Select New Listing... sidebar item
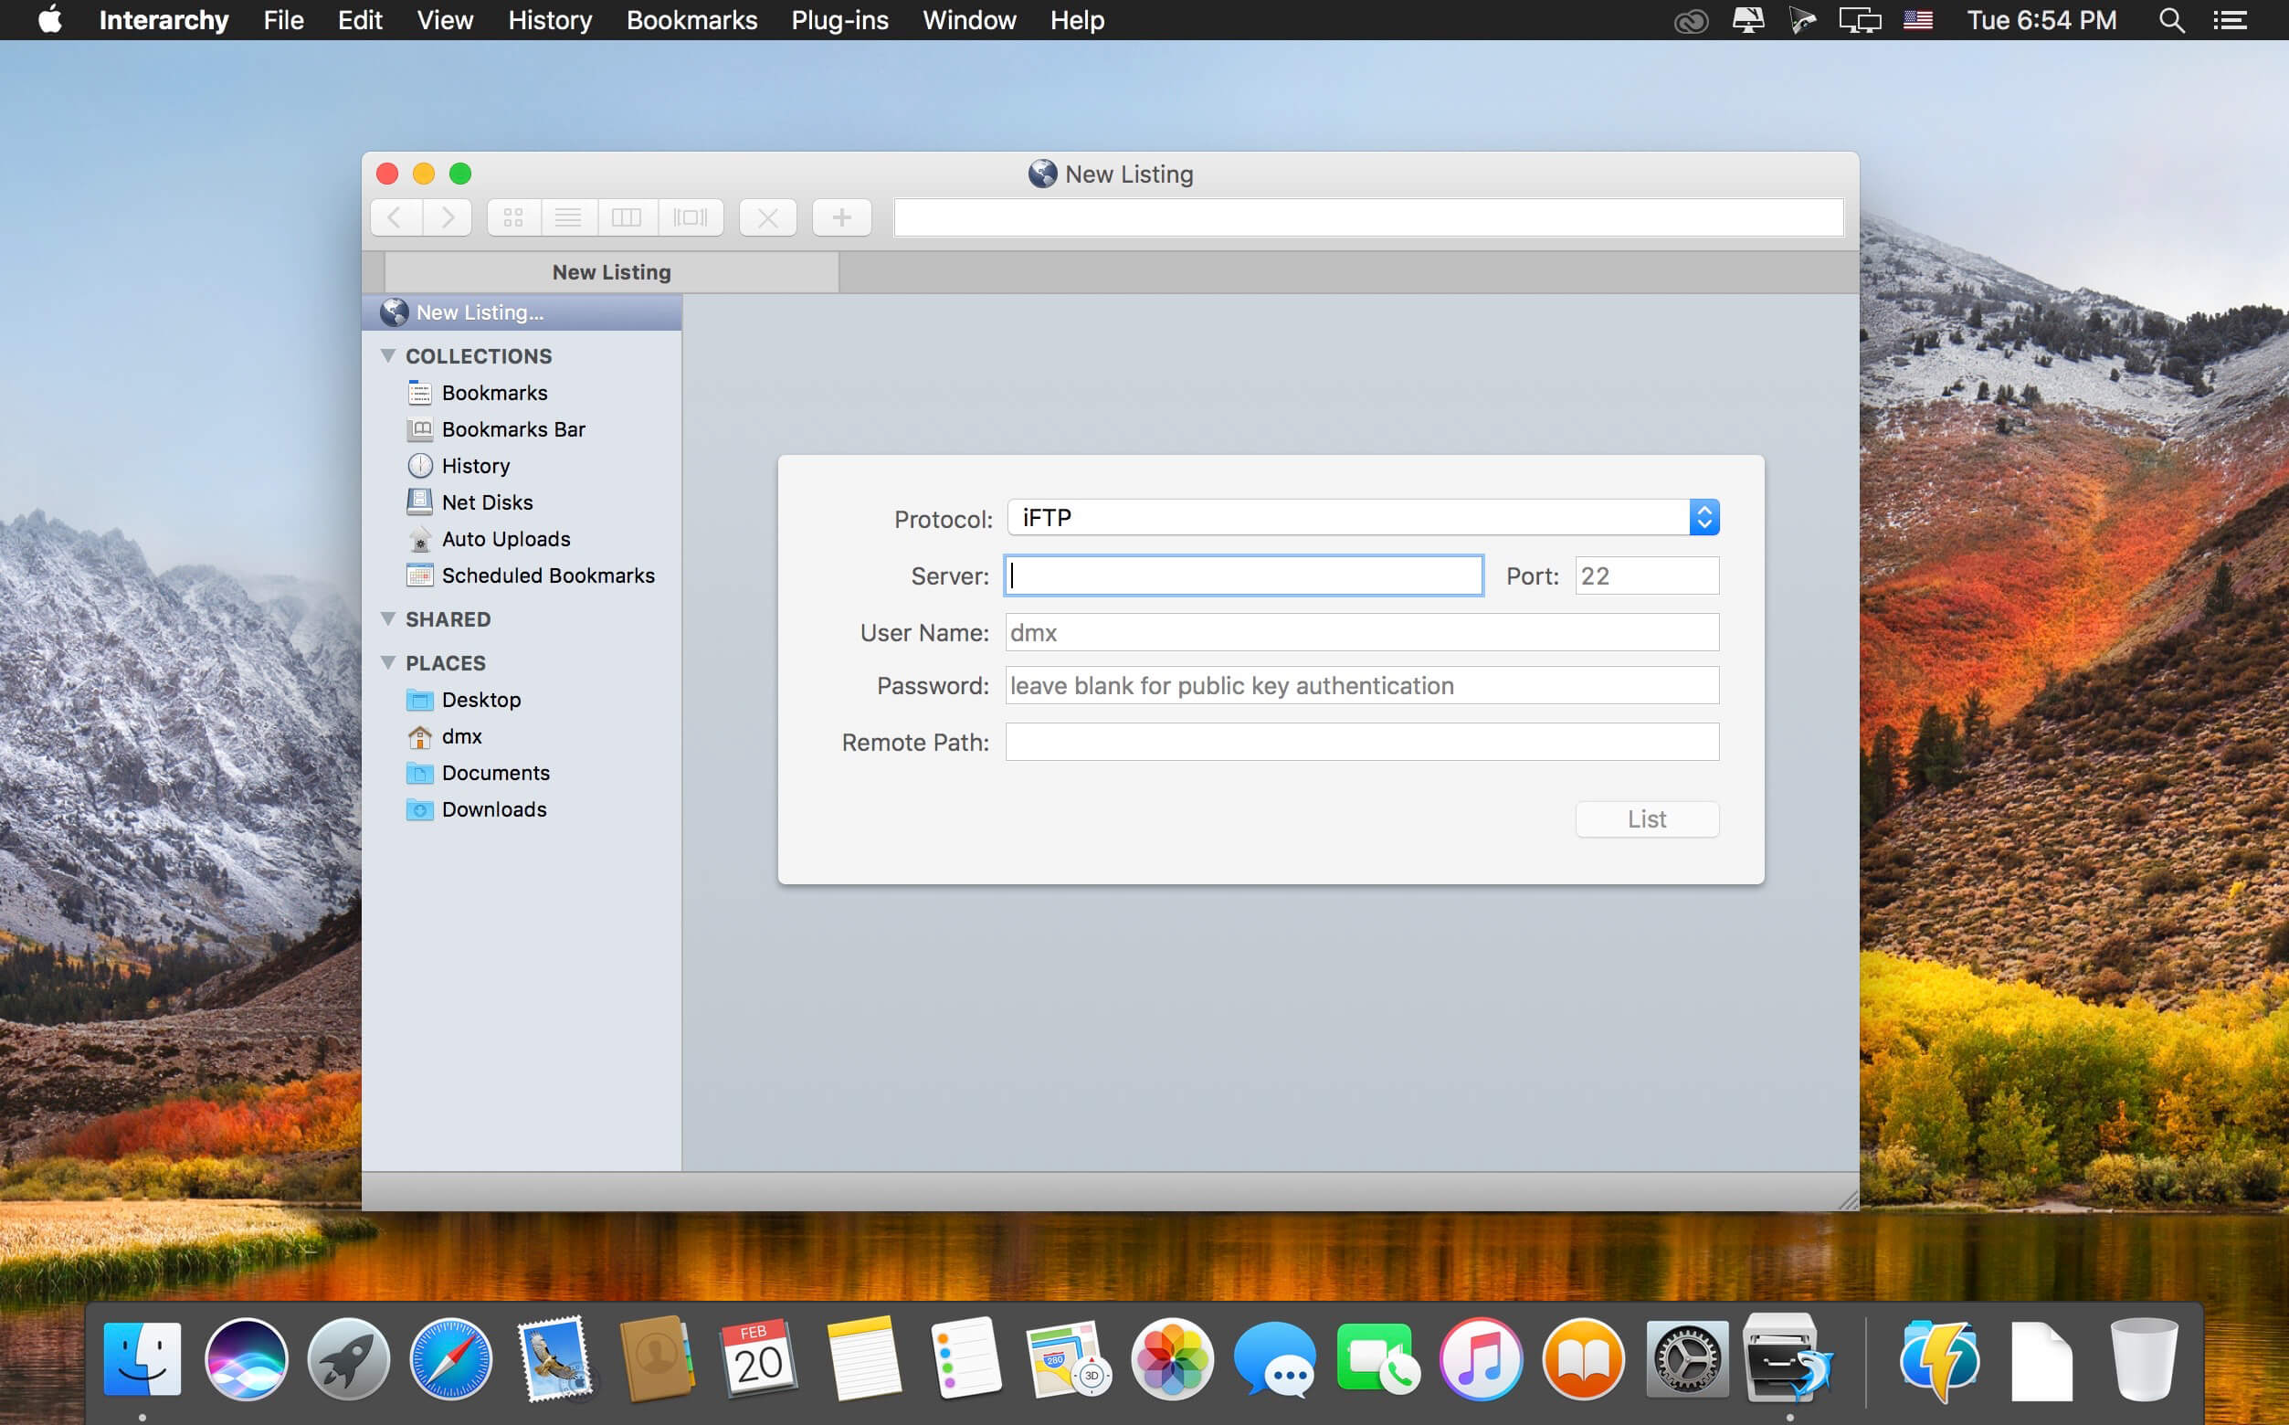 522,312
